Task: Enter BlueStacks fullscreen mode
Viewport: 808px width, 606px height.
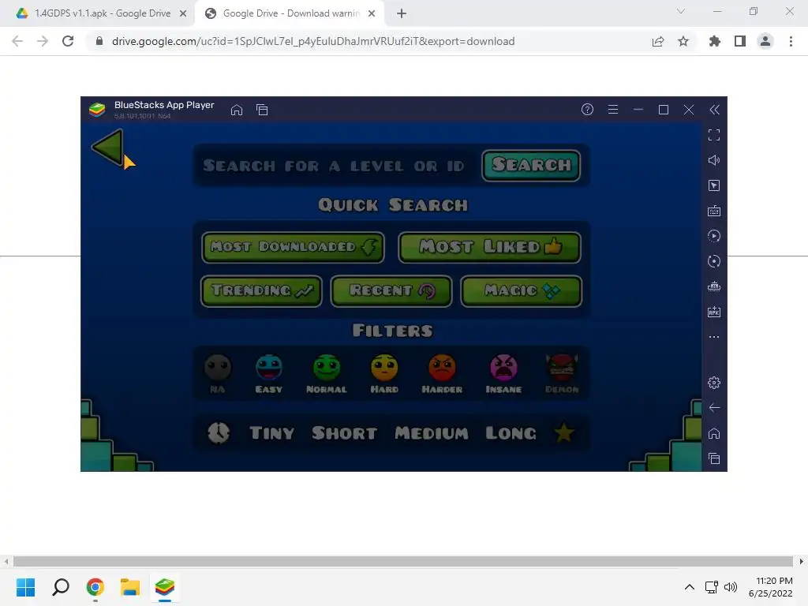Action: (x=714, y=135)
